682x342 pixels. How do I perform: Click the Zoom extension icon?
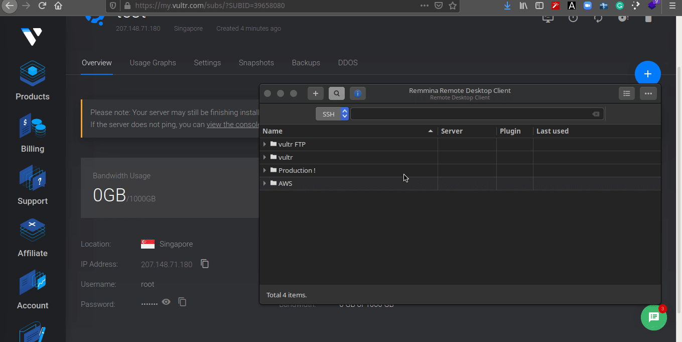[x=588, y=6]
